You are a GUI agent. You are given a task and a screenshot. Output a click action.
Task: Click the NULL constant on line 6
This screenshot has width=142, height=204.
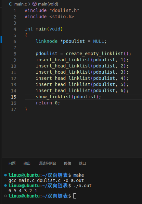98,41
